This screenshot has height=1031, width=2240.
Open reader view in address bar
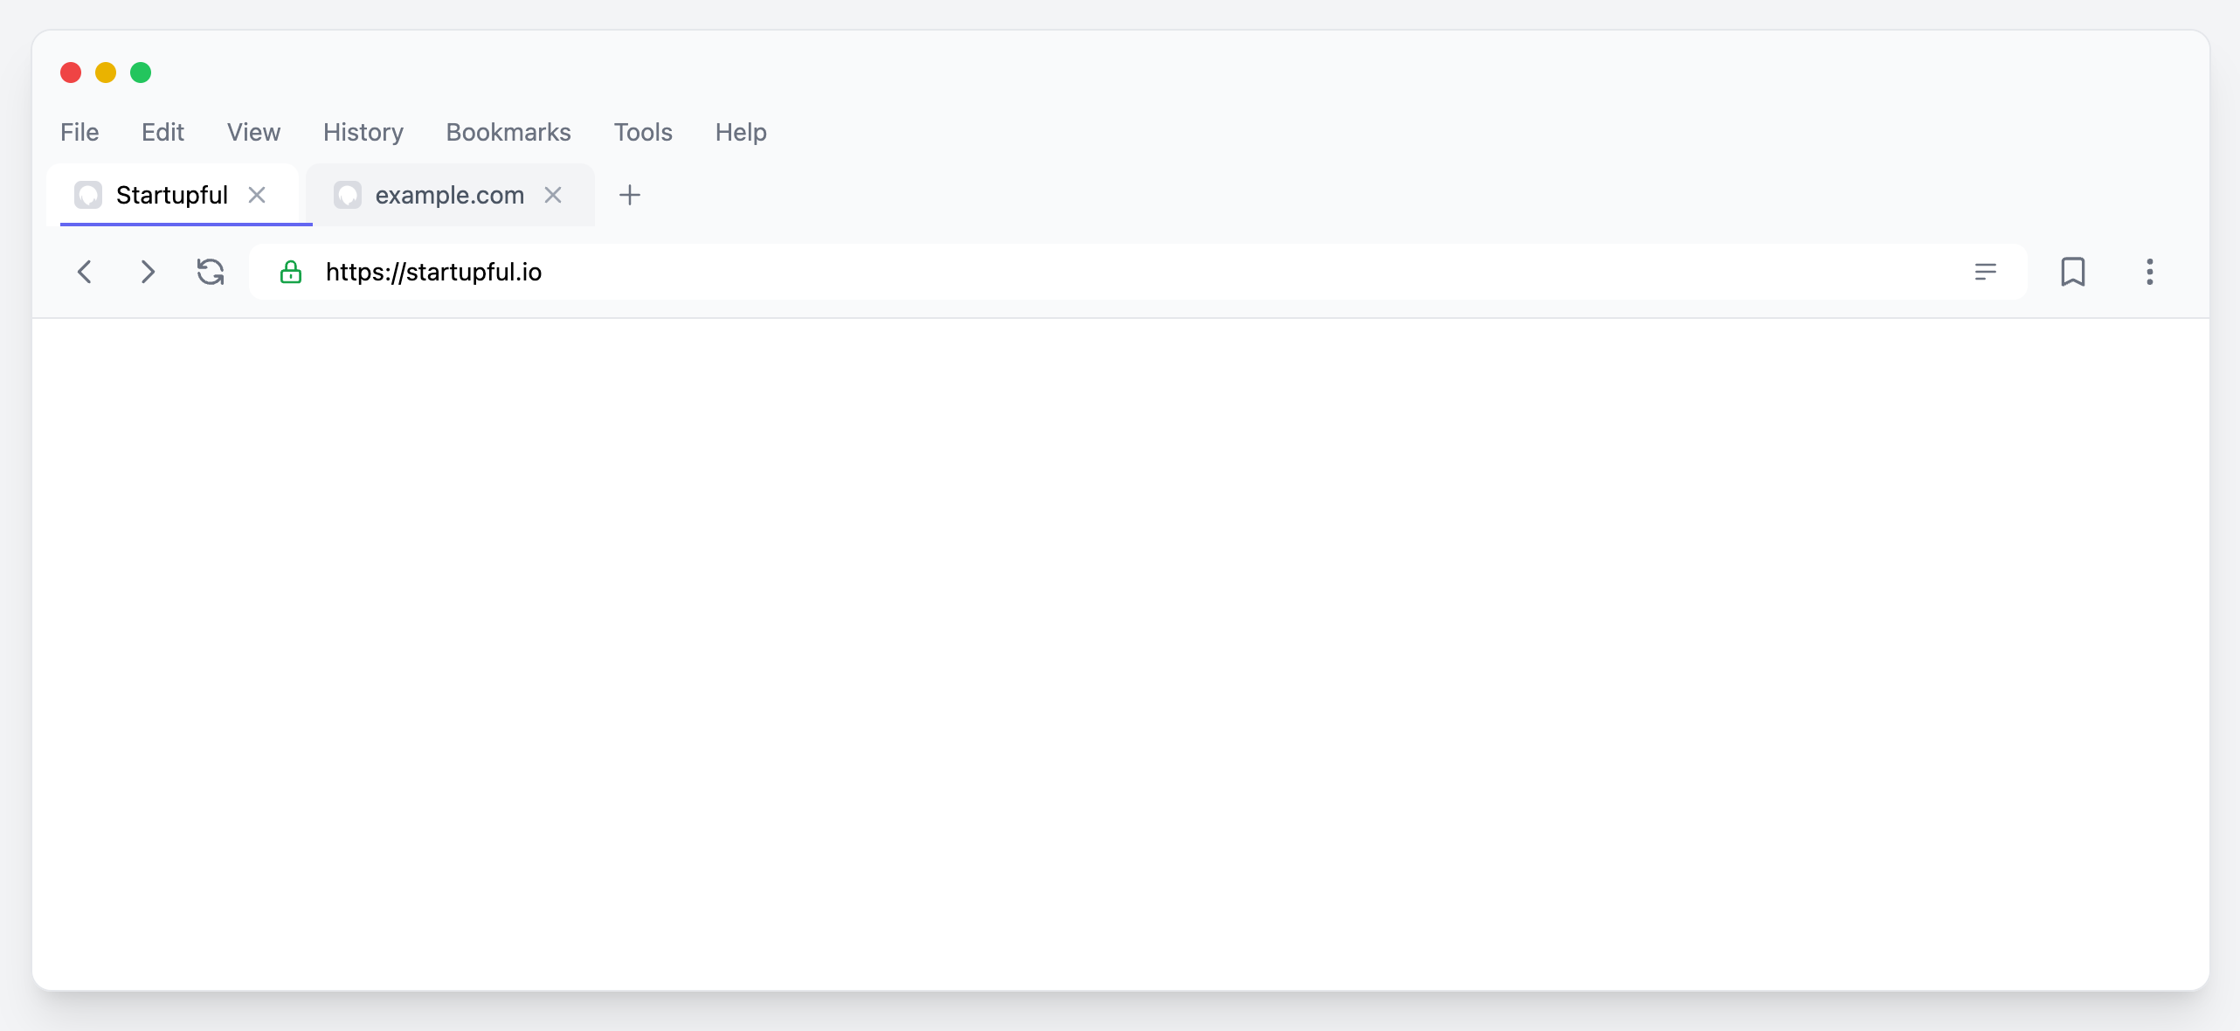pos(1985,272)
